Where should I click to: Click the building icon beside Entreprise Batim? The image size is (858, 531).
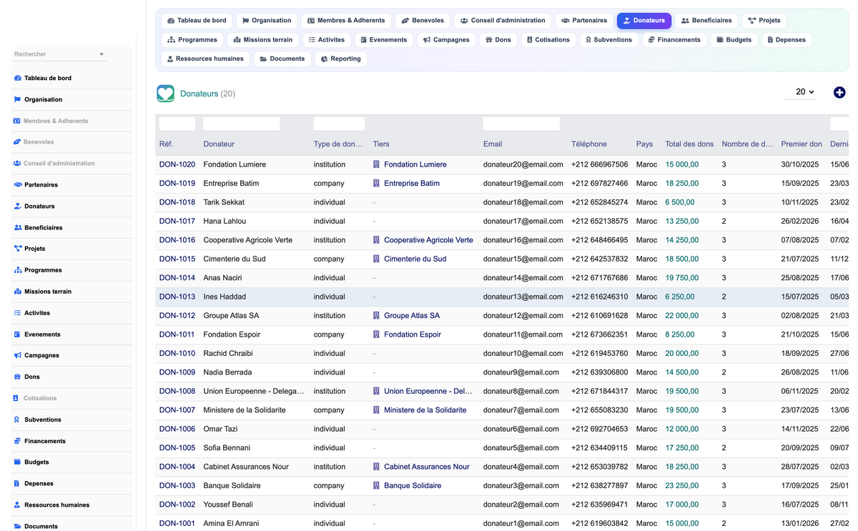(376, 184)
